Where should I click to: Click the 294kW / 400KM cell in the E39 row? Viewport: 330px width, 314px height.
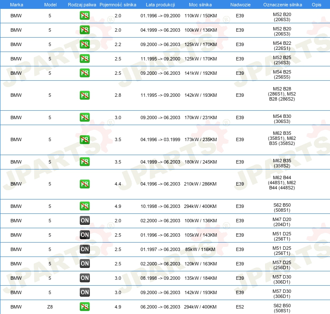(x=200, y=206)
